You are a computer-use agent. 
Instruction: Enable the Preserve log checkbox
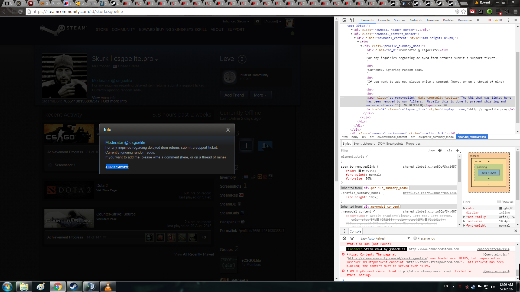[x=415, y=238]
